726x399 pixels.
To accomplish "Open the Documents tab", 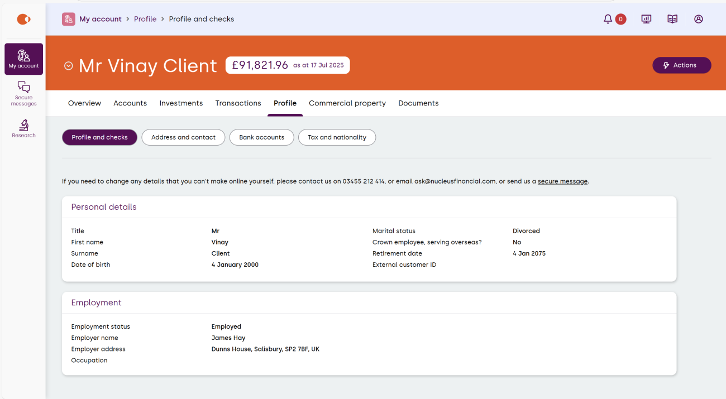I will 418,103.
